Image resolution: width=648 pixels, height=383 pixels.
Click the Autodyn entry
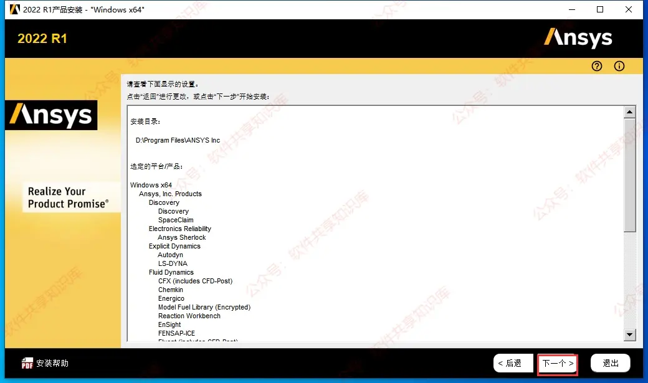(170, 255)
